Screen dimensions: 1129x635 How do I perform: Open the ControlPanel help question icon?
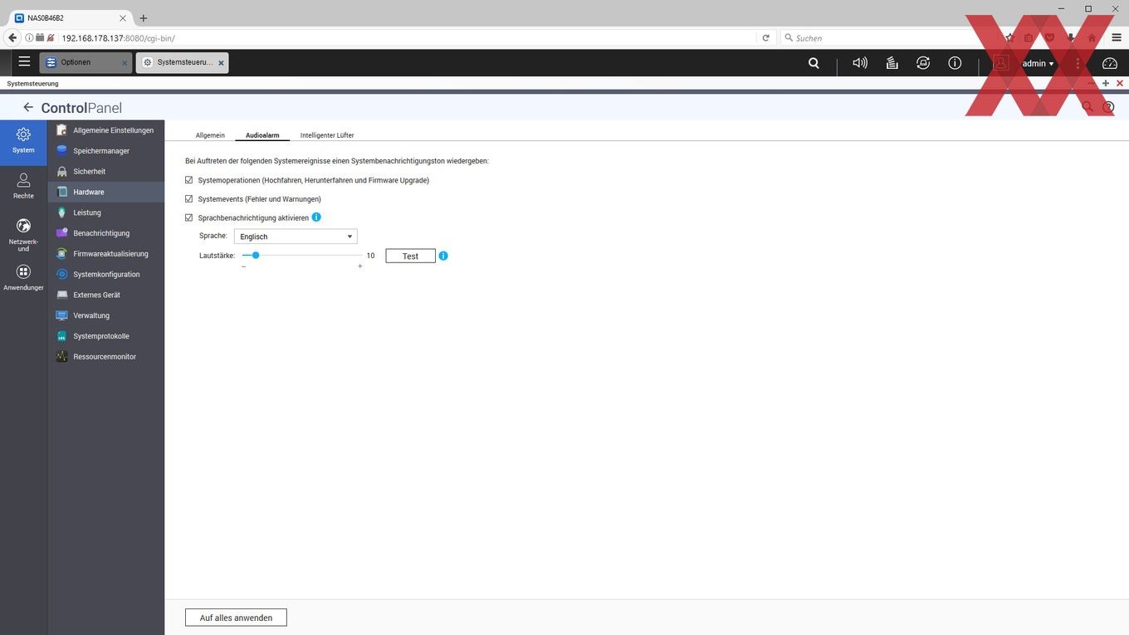[x=1108, y=107]
